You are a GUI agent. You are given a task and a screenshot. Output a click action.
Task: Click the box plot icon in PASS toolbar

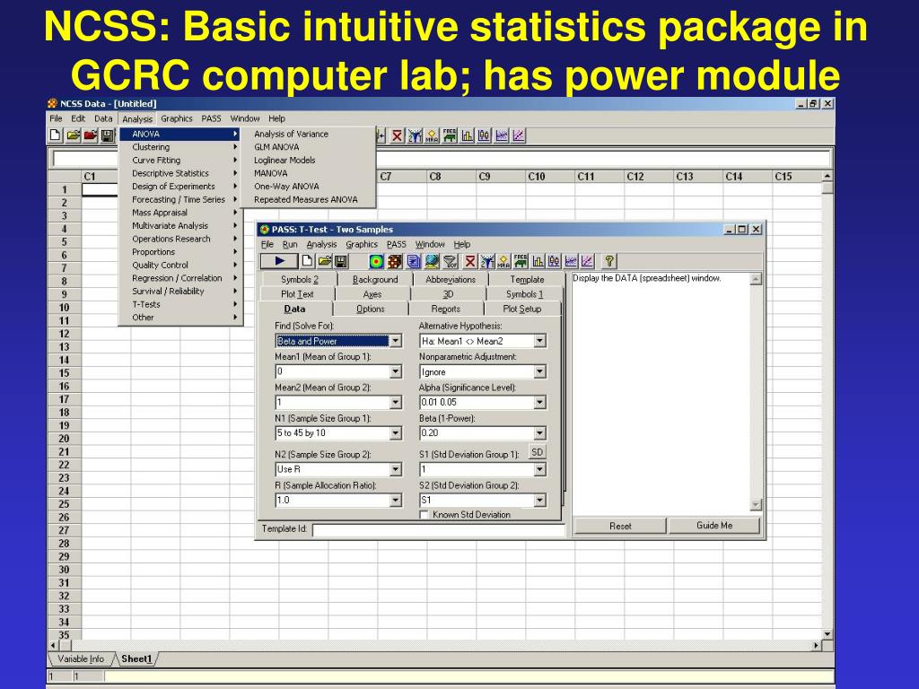pos(554,261)
